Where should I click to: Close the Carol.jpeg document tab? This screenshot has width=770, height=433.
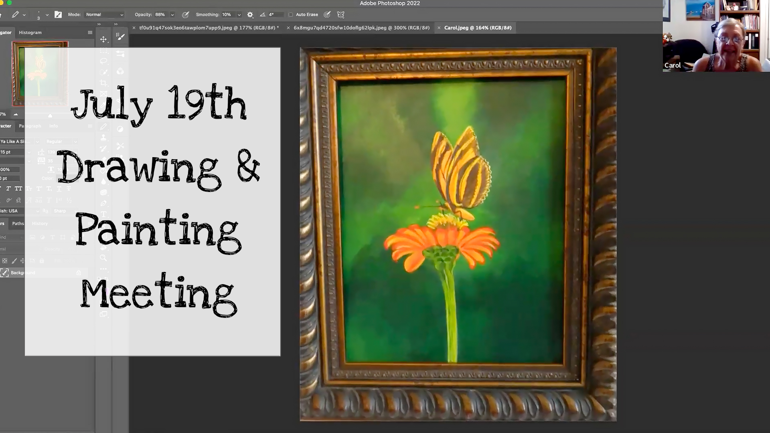[x=439, y=28]
